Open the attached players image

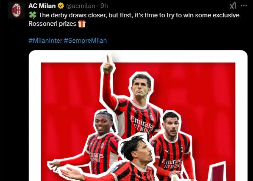tap(138, 115)
